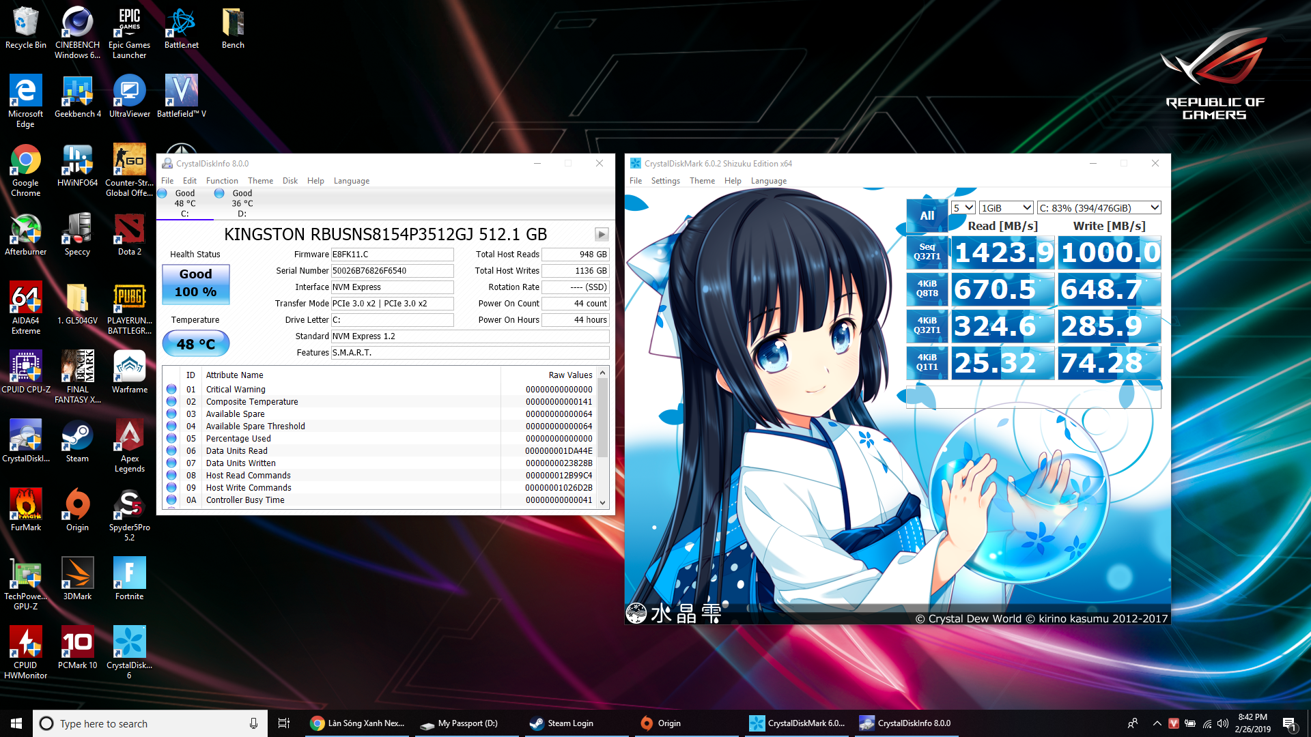The width and height of the screenshot is (1311, 737).
Task: Launch Counter-Strike Global Offensive shortcut
Action: [129, 170]
